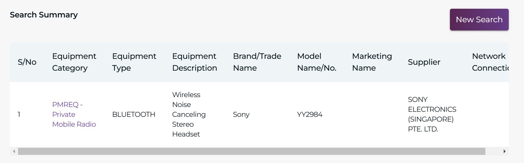Image resolution: width=524 pixels, height=163 pixels.
Task: Select the Brand/Trade Name column header
Action: [x=257, y=62]
